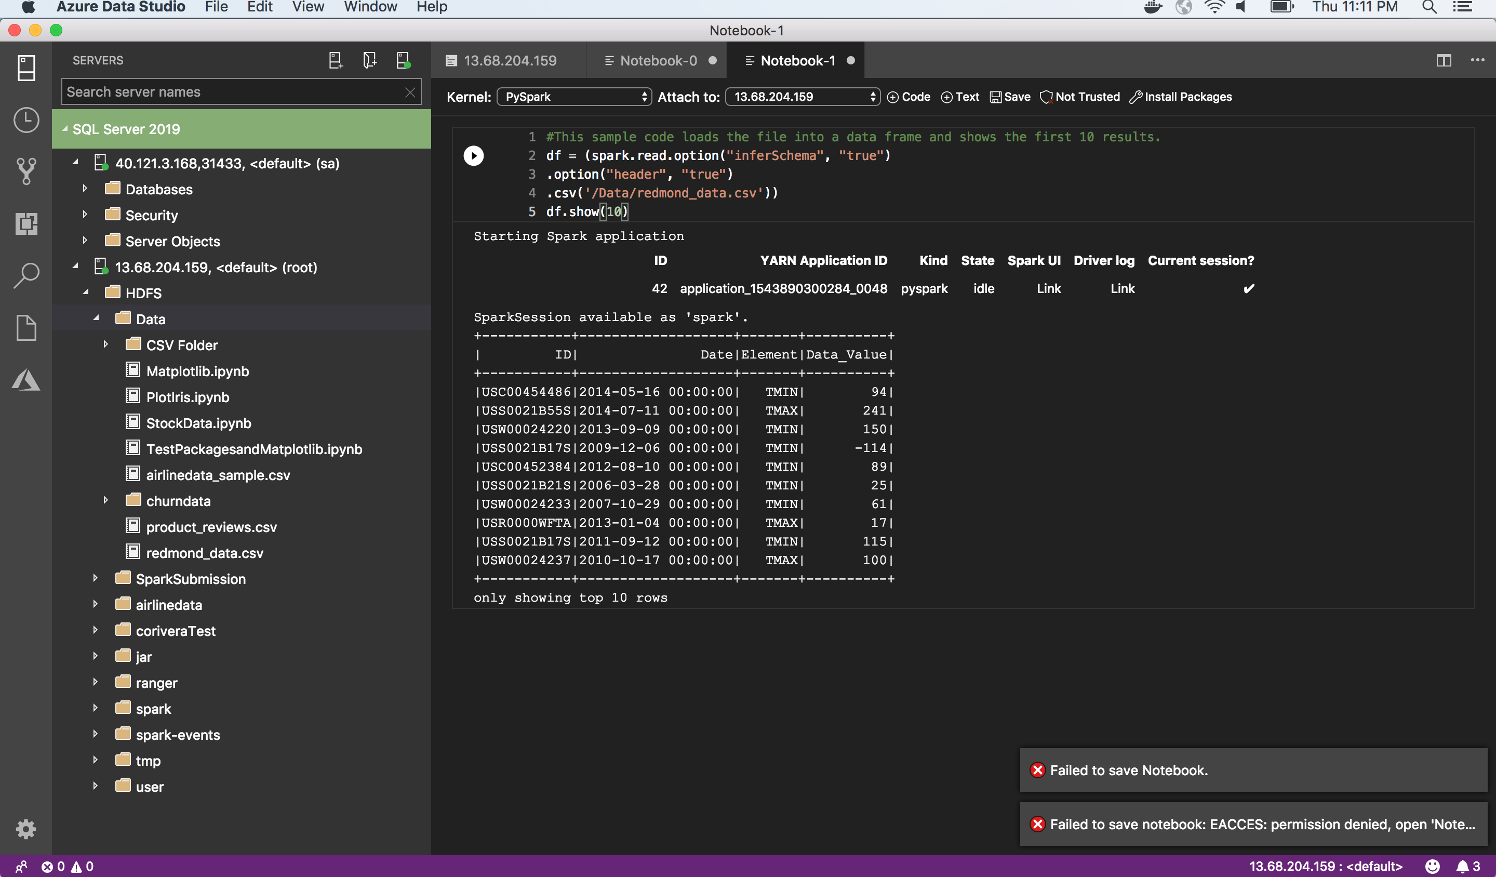The height and width of the screenshot is (877, 1496).
Task: Open the smiley feedback icon in status bar
Action: (1433, 867)
